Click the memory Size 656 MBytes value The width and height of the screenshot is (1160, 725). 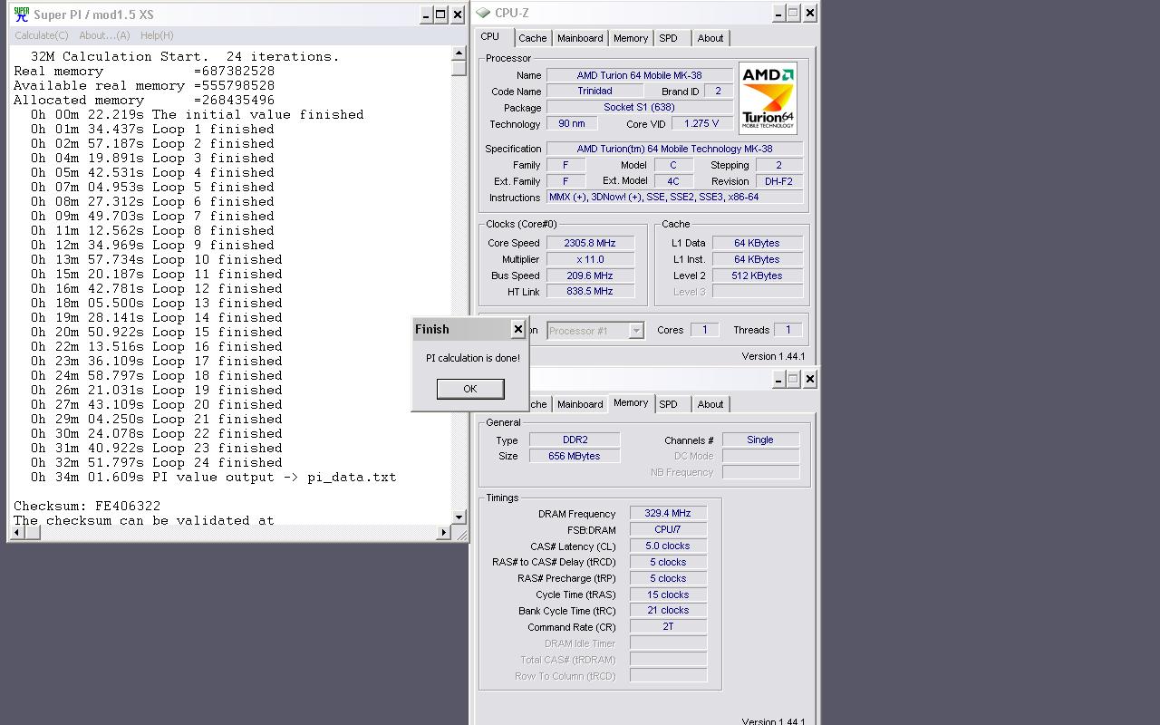point(575,456)
